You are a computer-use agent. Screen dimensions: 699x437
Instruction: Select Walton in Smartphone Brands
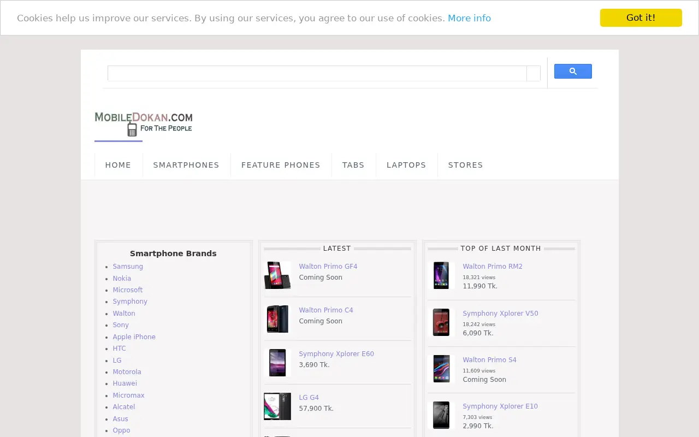(124, 314)
